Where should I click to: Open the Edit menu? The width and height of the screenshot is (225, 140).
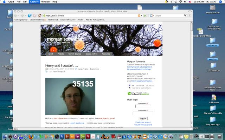point(25,2)
